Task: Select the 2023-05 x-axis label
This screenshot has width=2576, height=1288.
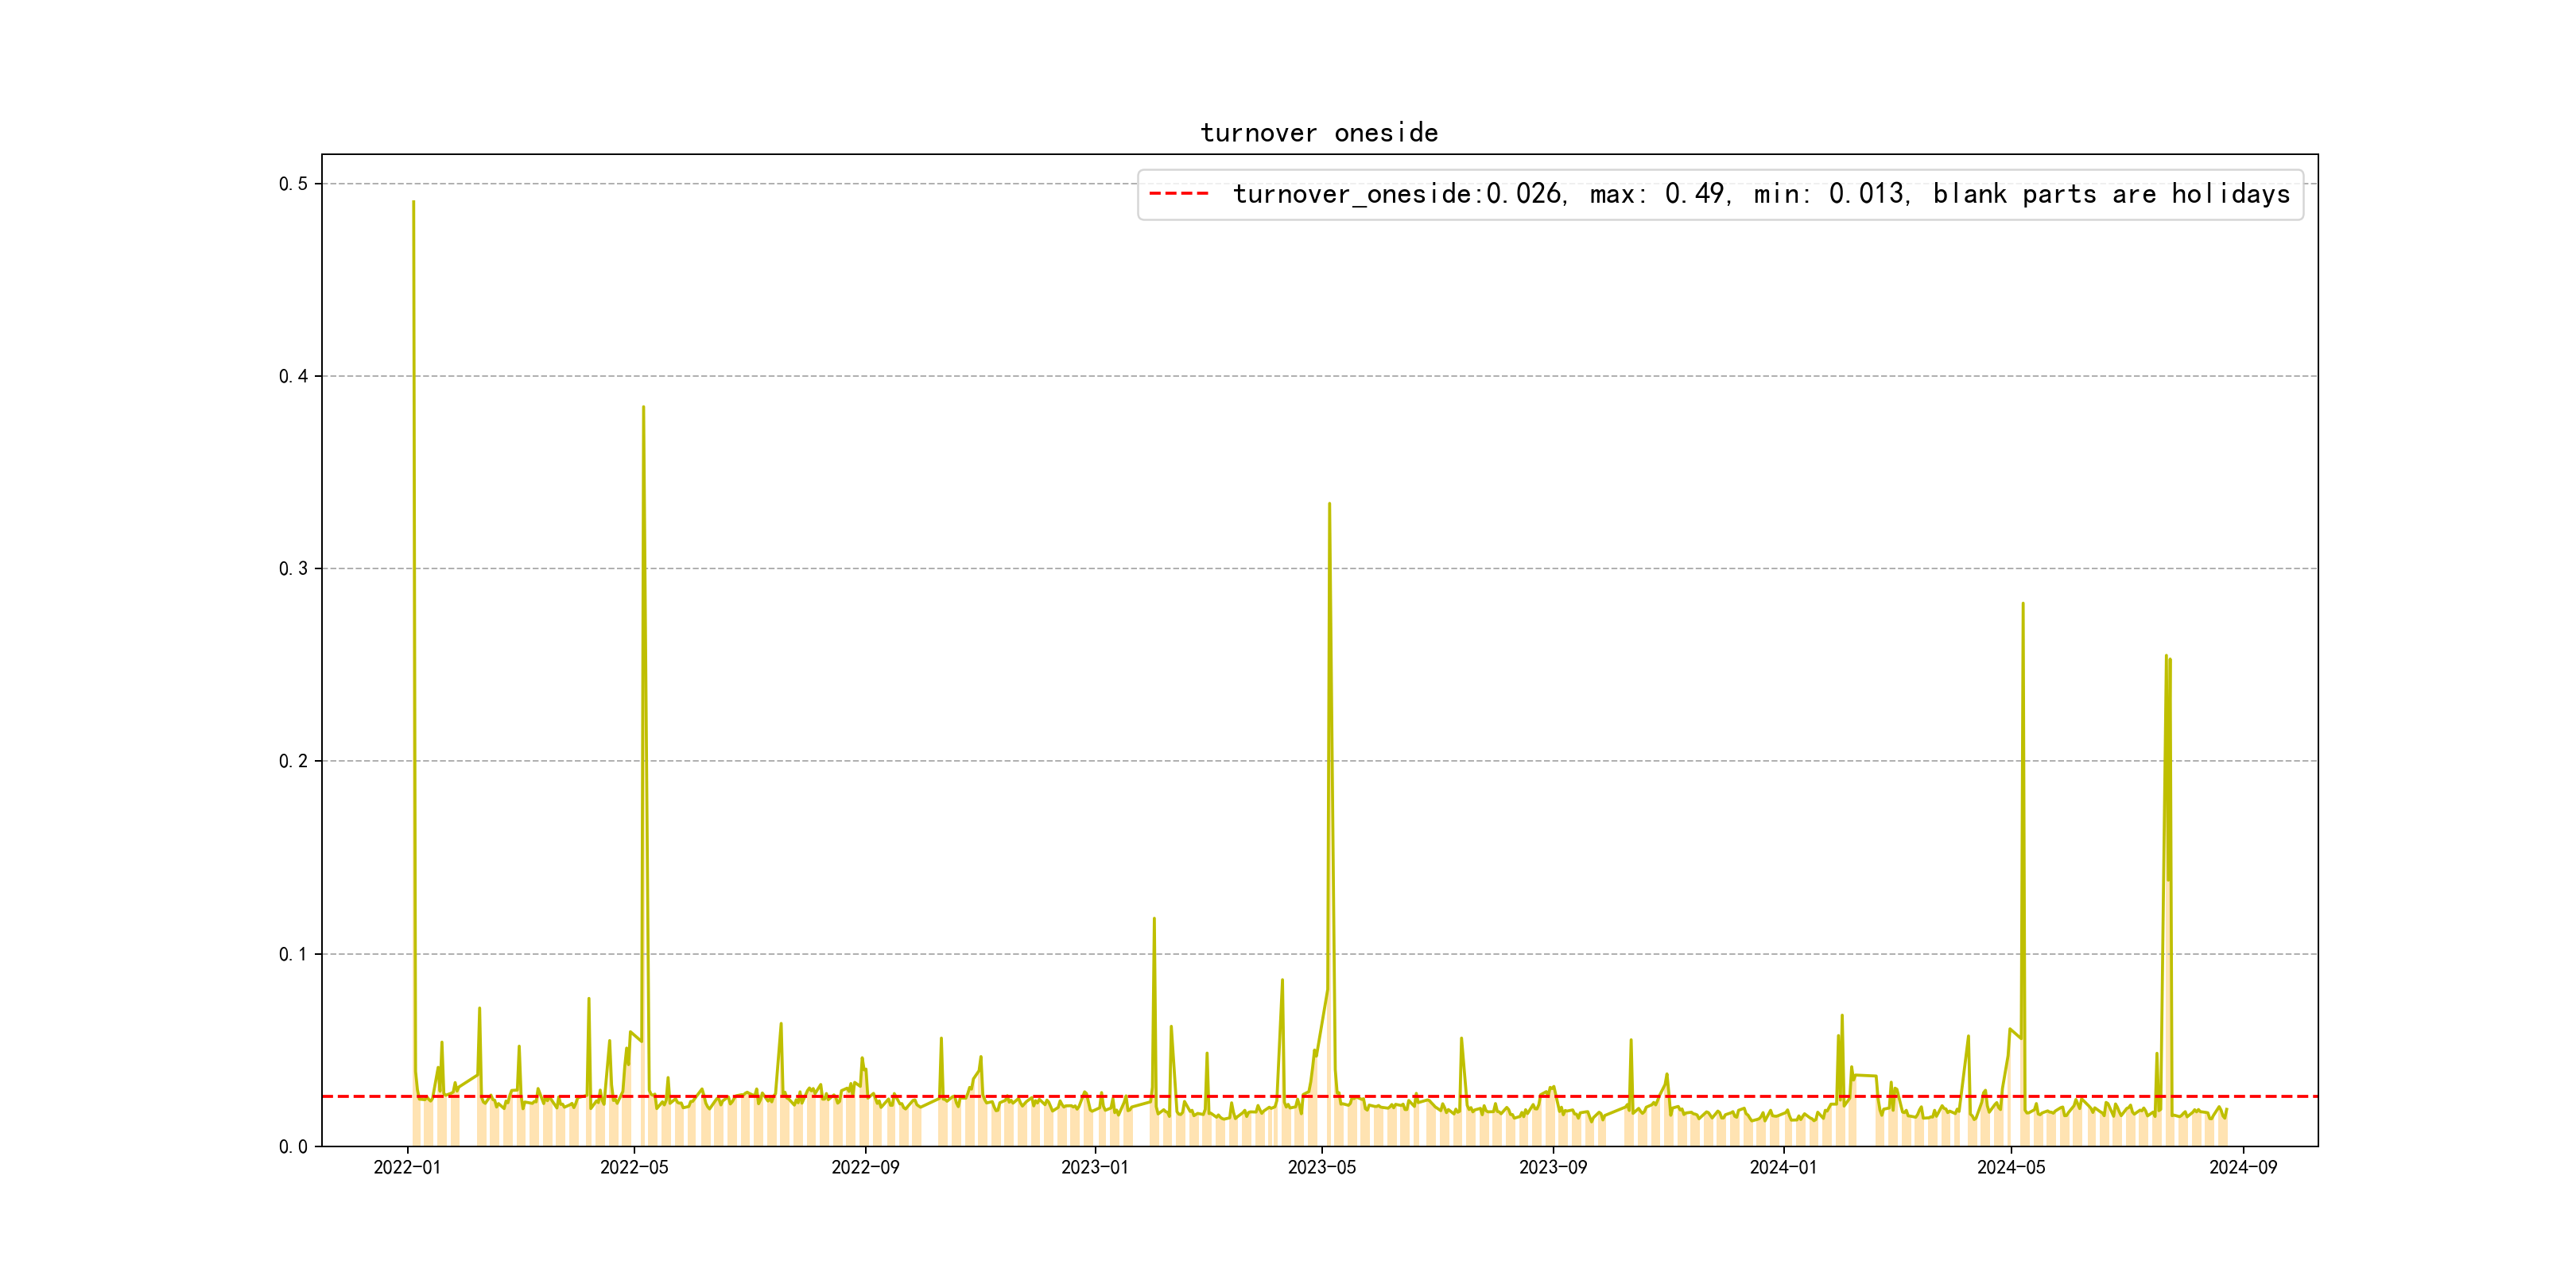Action: click(x=1321, y=1167)
